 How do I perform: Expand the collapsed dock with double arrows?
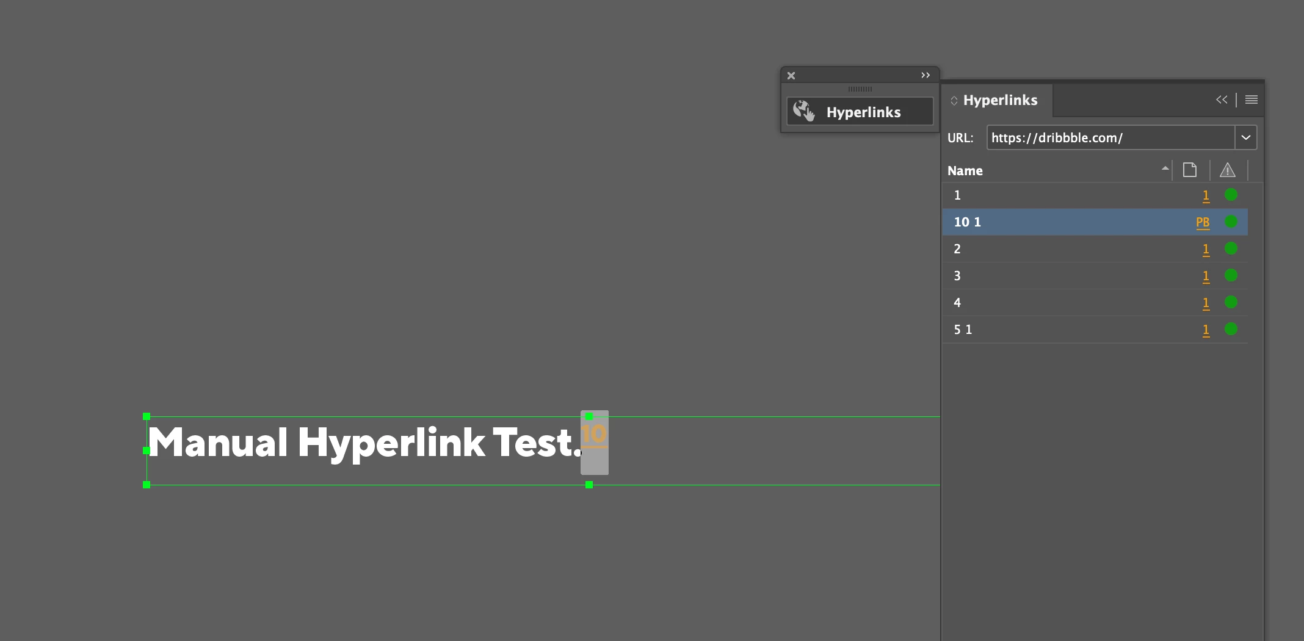(925, 75)
